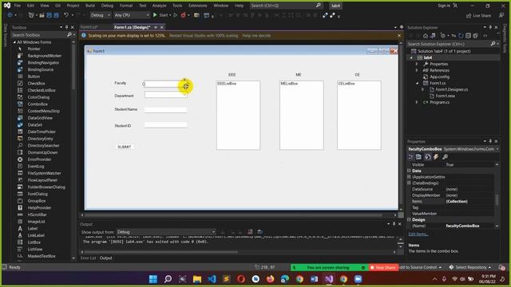
Task: Switch Properties to Alphabetical view
Action: [418, 157]
